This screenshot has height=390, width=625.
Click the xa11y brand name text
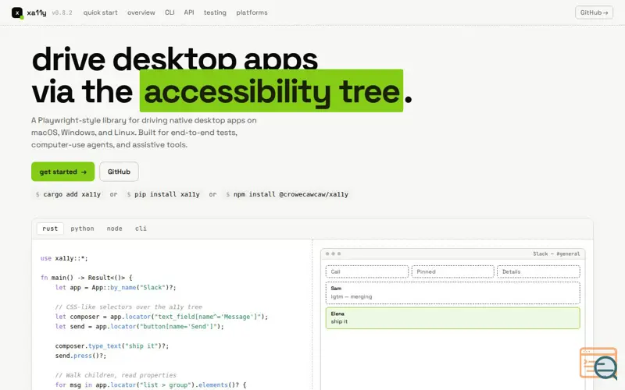pyautogui.click(x=37, y=12)
